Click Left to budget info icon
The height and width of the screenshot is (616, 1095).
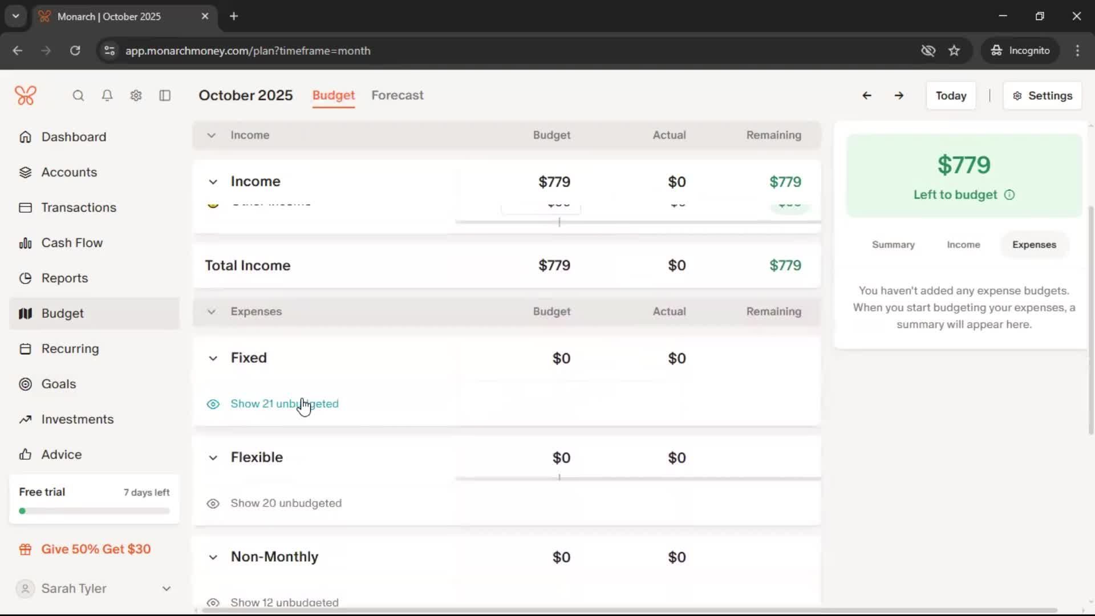pyautogui.click(x=1009, y=195)
